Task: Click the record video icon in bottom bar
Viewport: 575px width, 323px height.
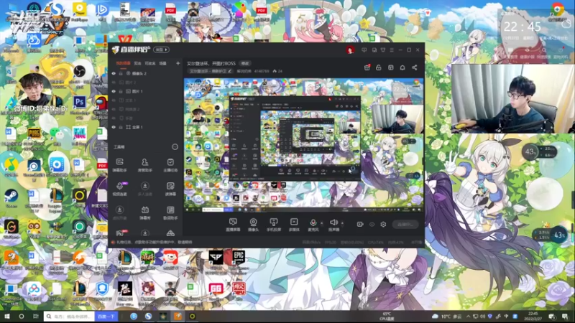Action: 360,224
